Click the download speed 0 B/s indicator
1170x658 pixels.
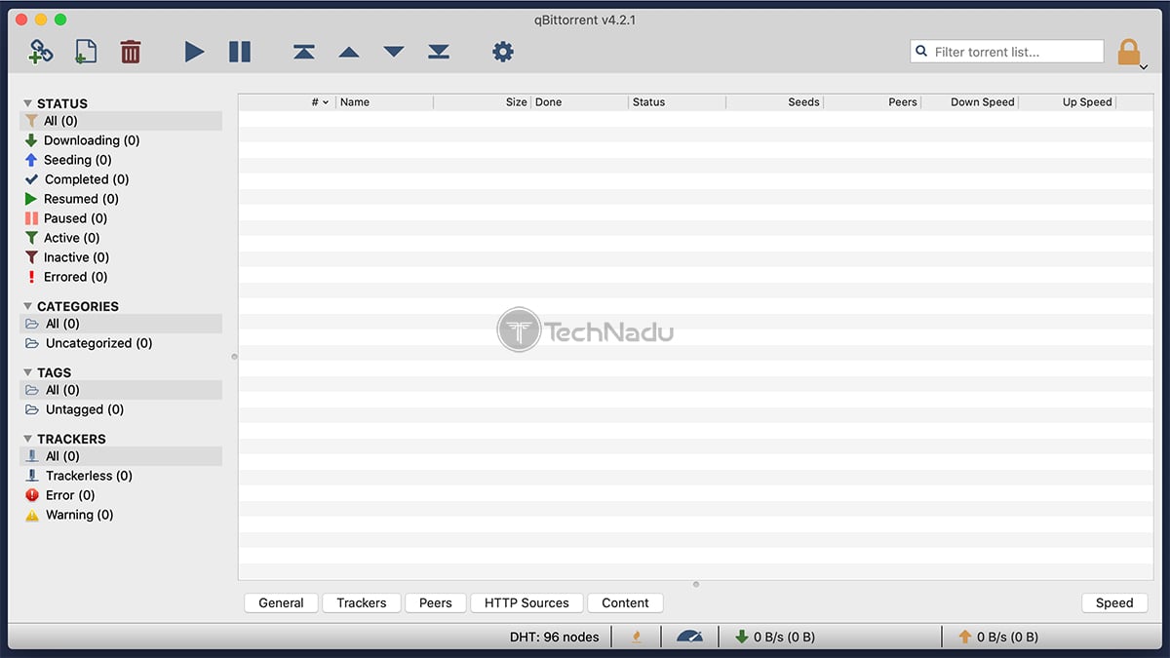[775, 637]
